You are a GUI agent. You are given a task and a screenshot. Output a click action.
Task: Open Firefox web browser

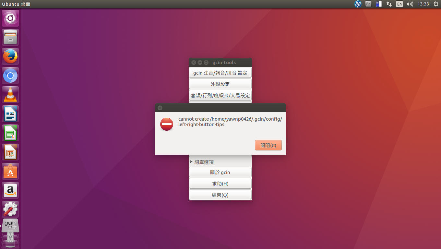(x=10, y=56)
